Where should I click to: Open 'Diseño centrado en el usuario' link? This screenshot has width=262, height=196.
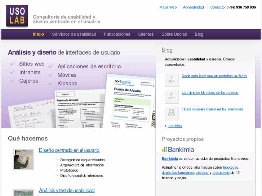69,150
